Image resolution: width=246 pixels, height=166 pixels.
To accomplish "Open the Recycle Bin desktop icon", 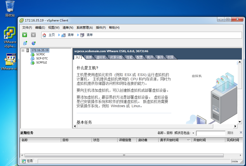I will (x=10, y=9).
